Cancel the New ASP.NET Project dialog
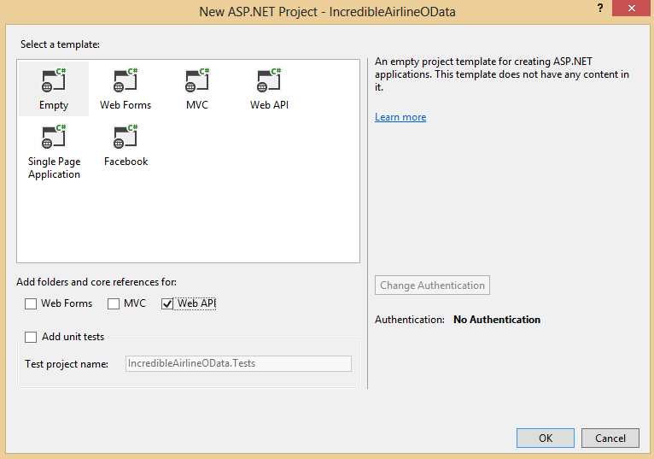Viewport: 654px width, 459px height. point(610,438)
